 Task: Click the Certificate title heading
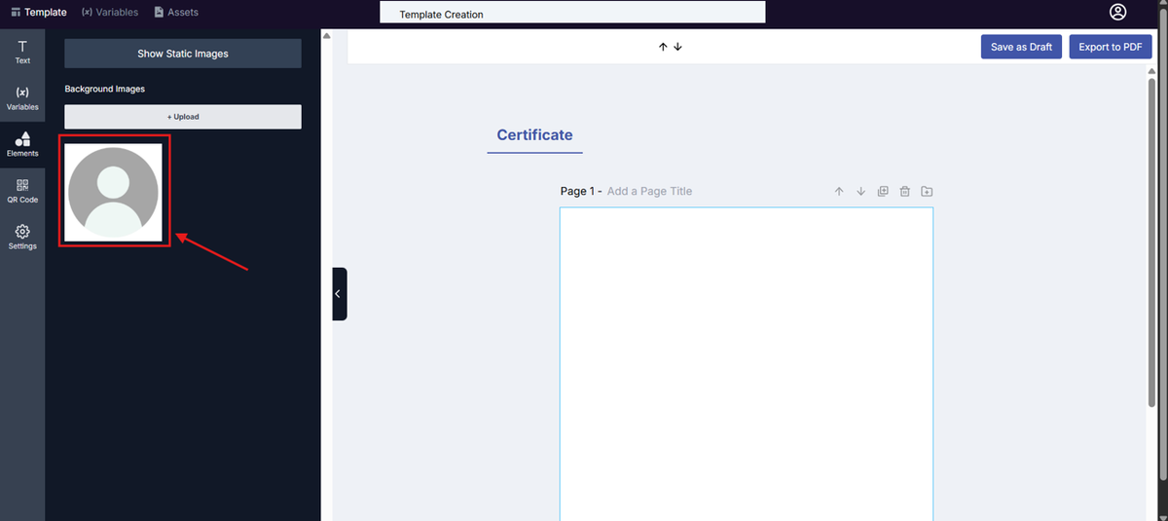pos(534,135)
